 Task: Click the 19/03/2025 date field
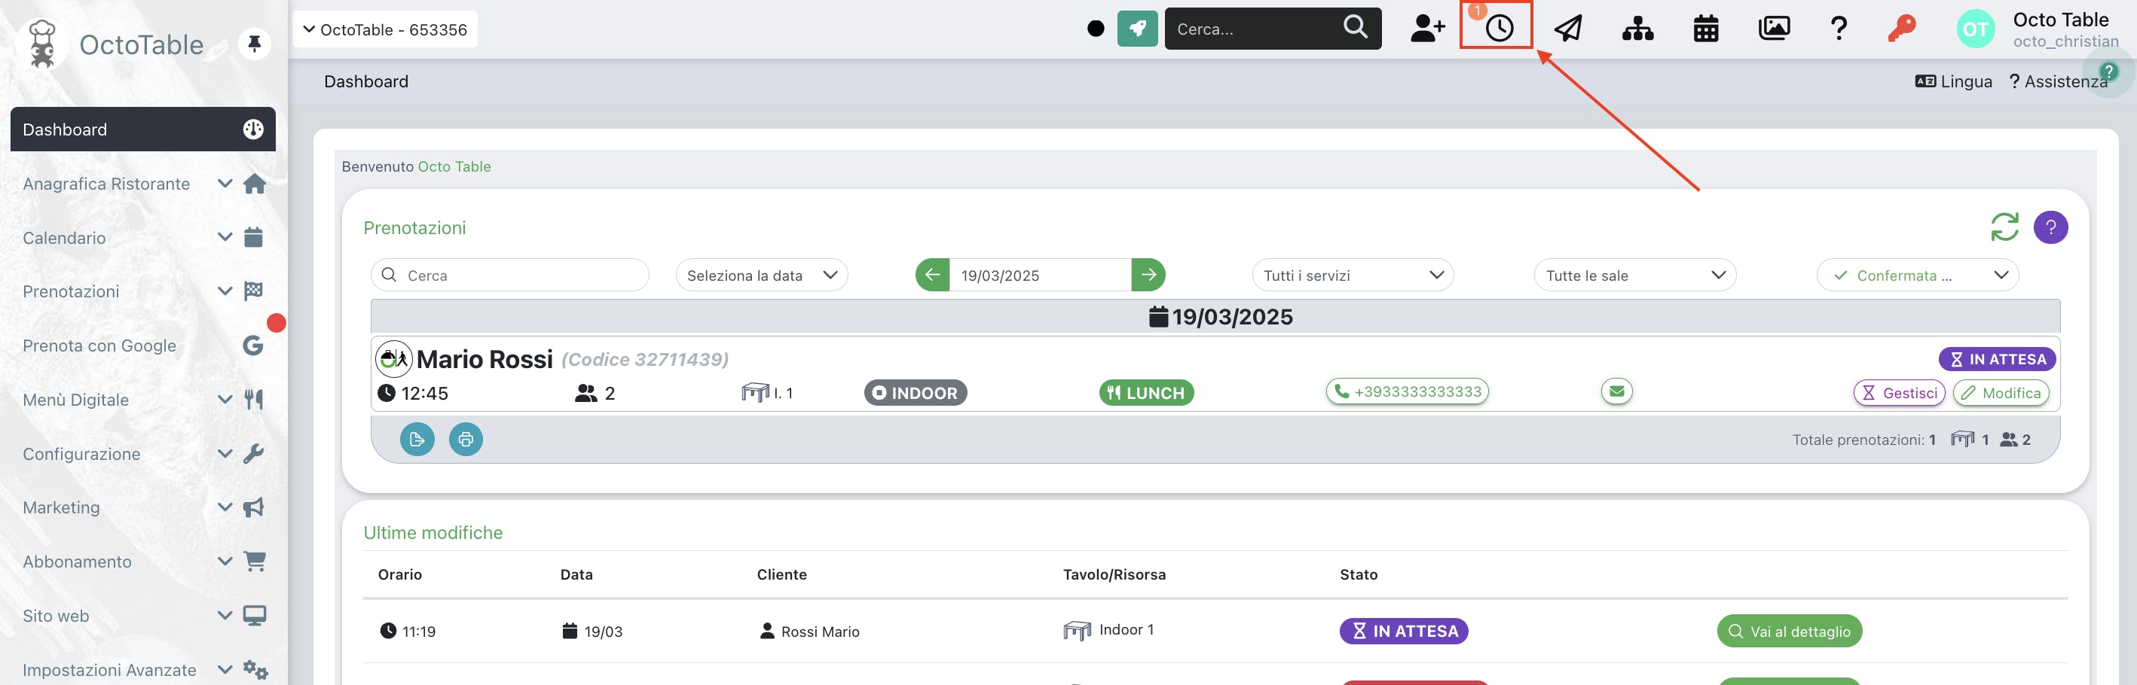[x=1041, y=275]
